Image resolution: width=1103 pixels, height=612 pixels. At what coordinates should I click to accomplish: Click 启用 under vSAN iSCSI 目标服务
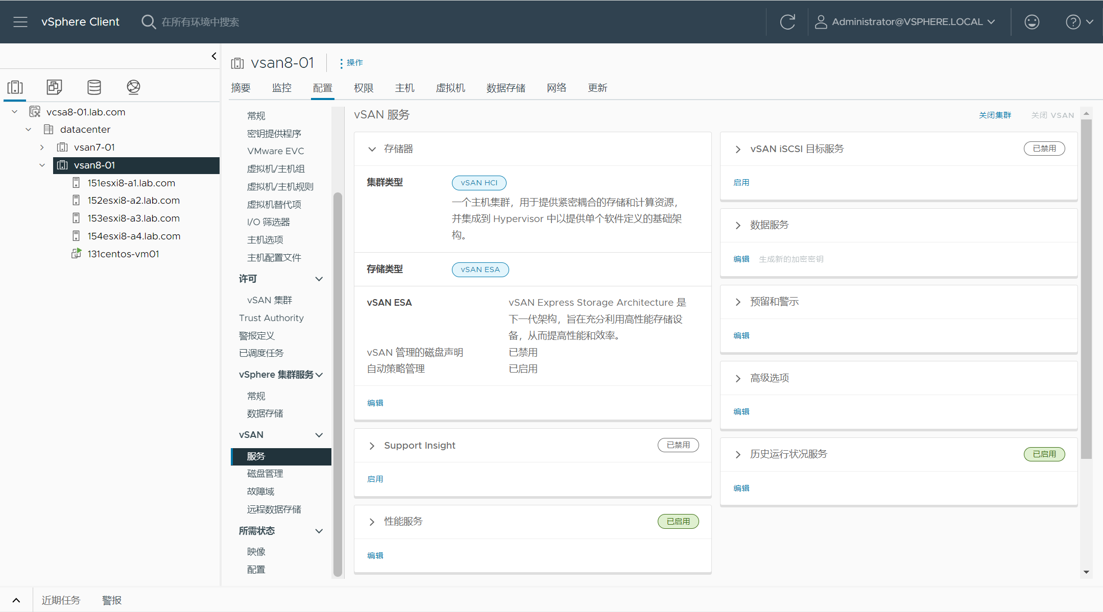tap(741, 182)
